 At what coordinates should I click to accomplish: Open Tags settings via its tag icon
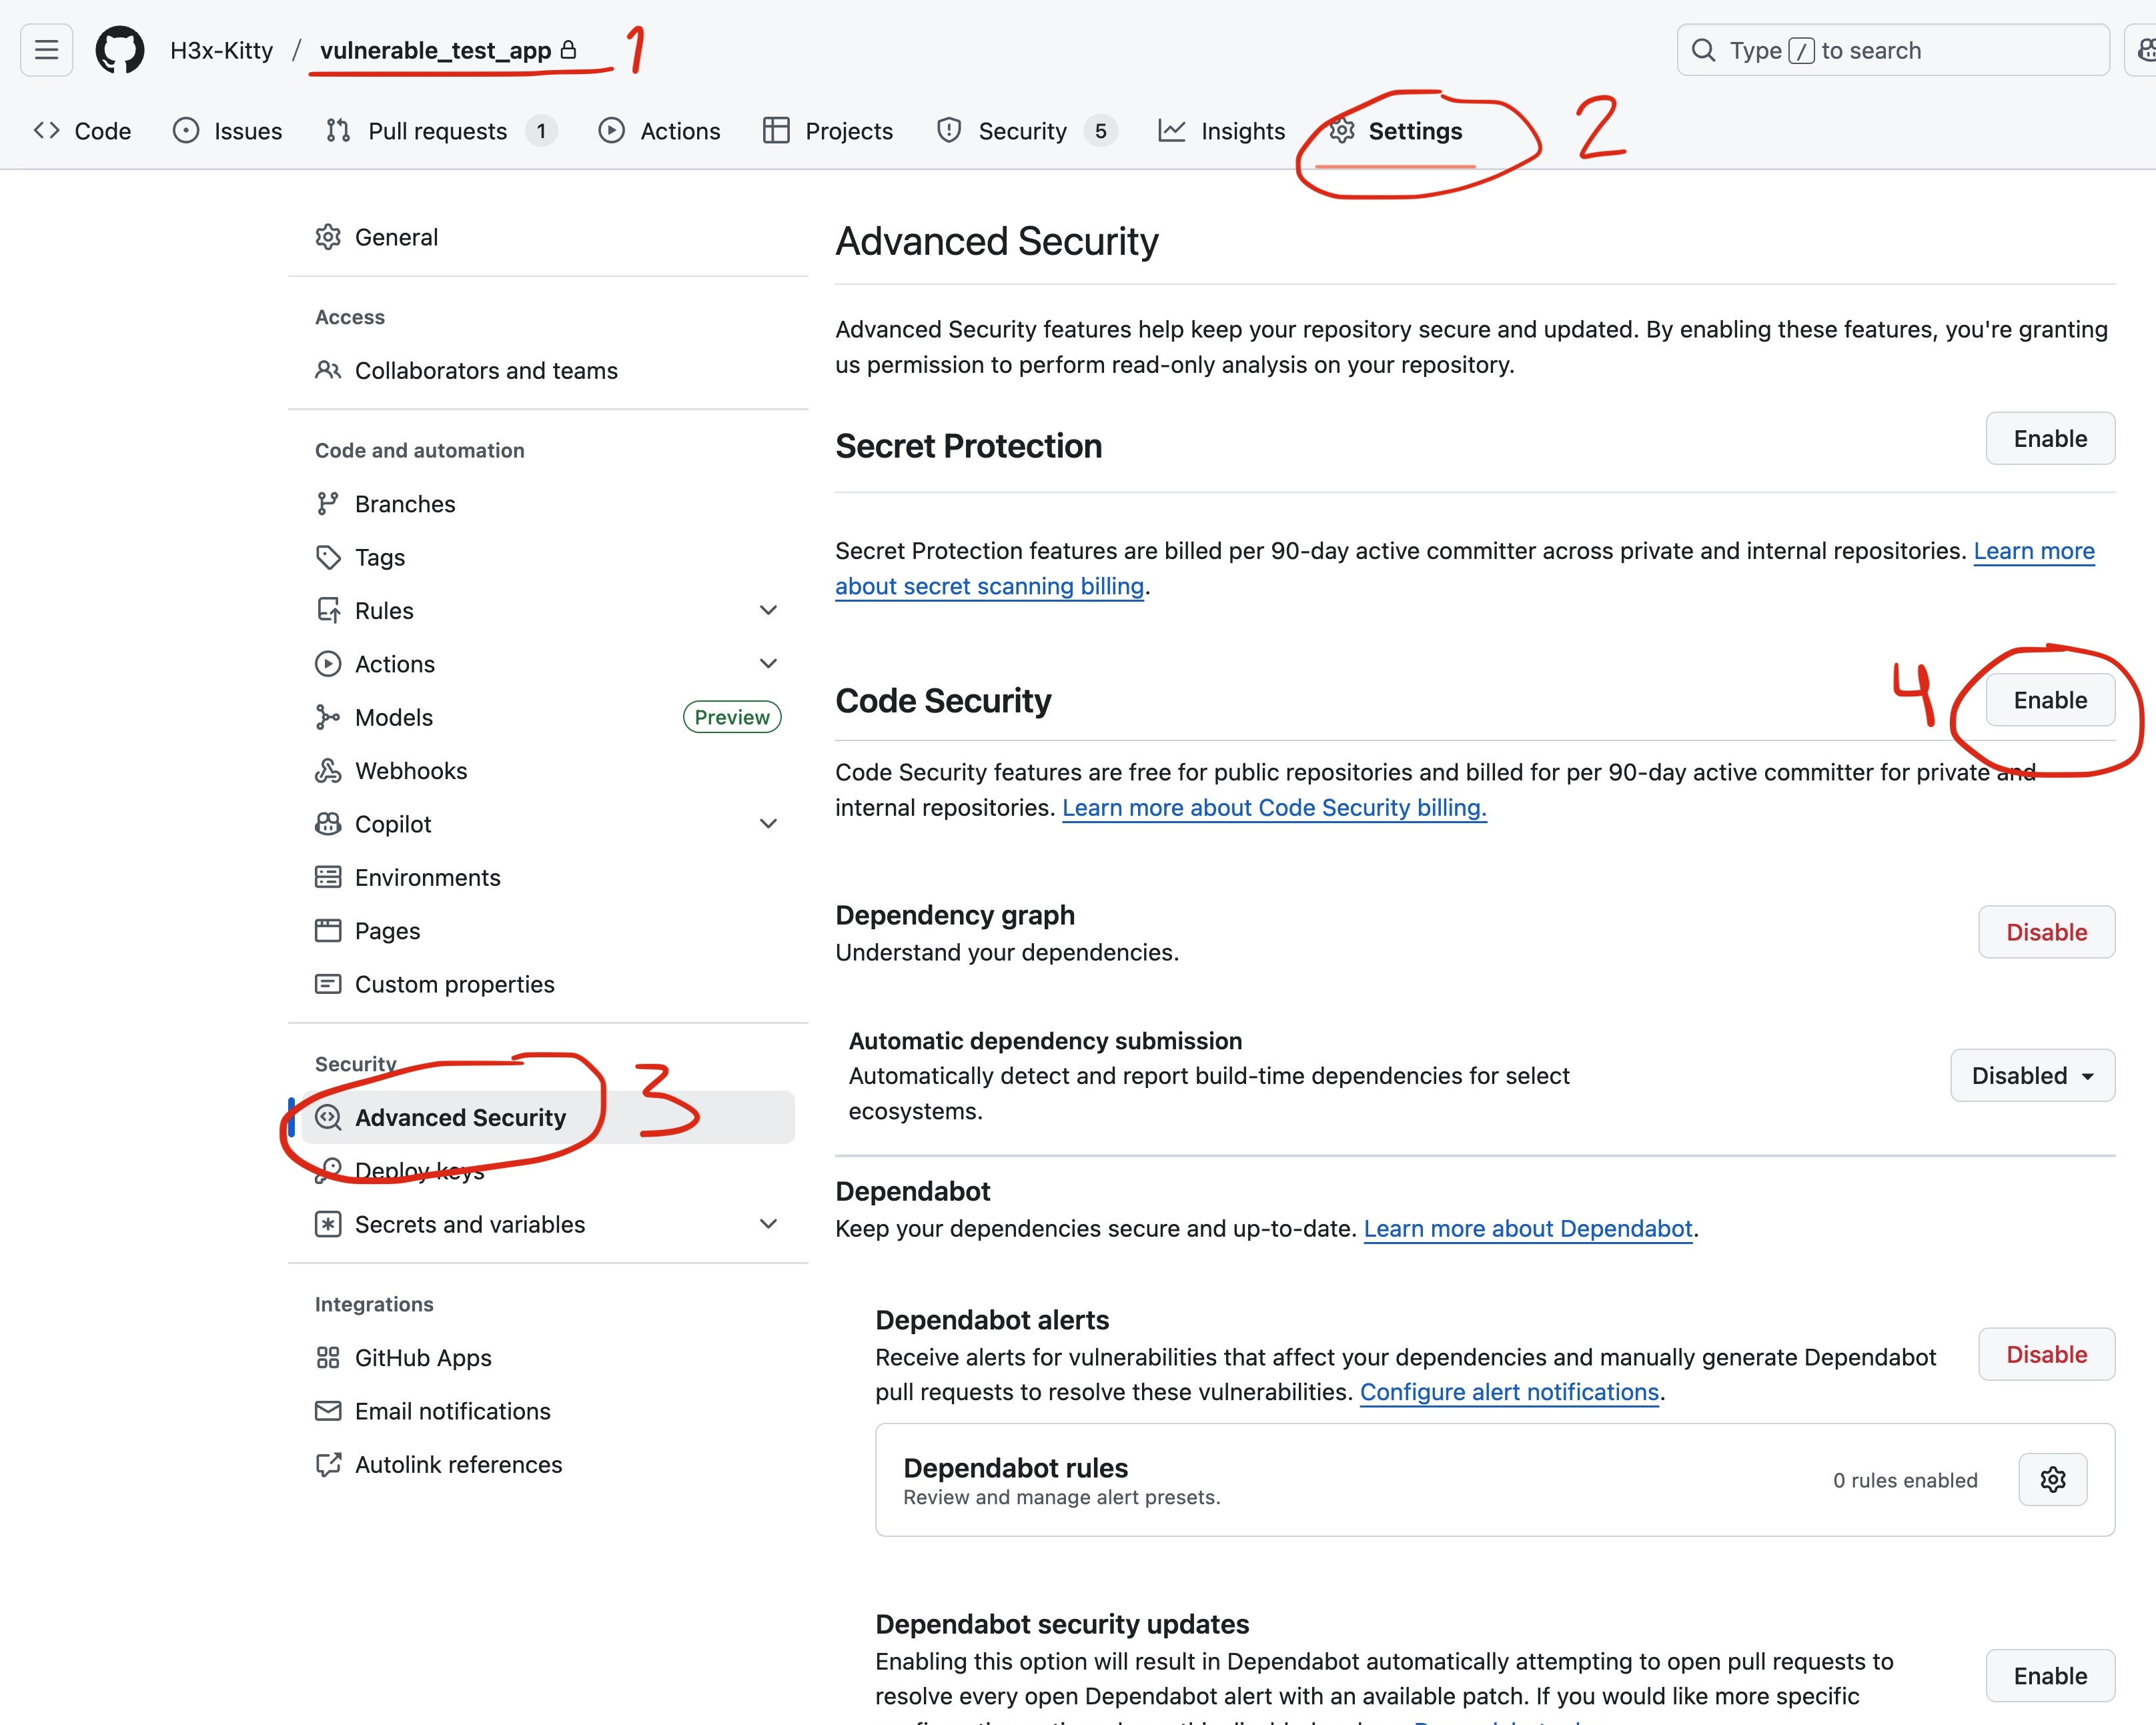(329, 557)
